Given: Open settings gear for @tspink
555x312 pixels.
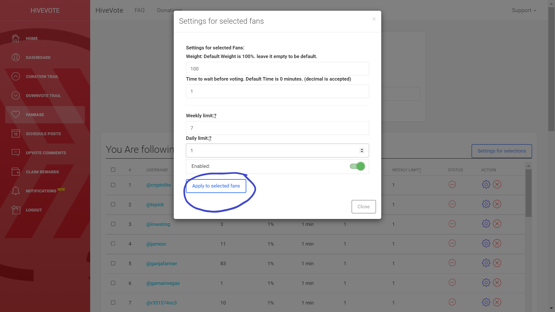Looking at the screenshot, I should coord(486,204).
